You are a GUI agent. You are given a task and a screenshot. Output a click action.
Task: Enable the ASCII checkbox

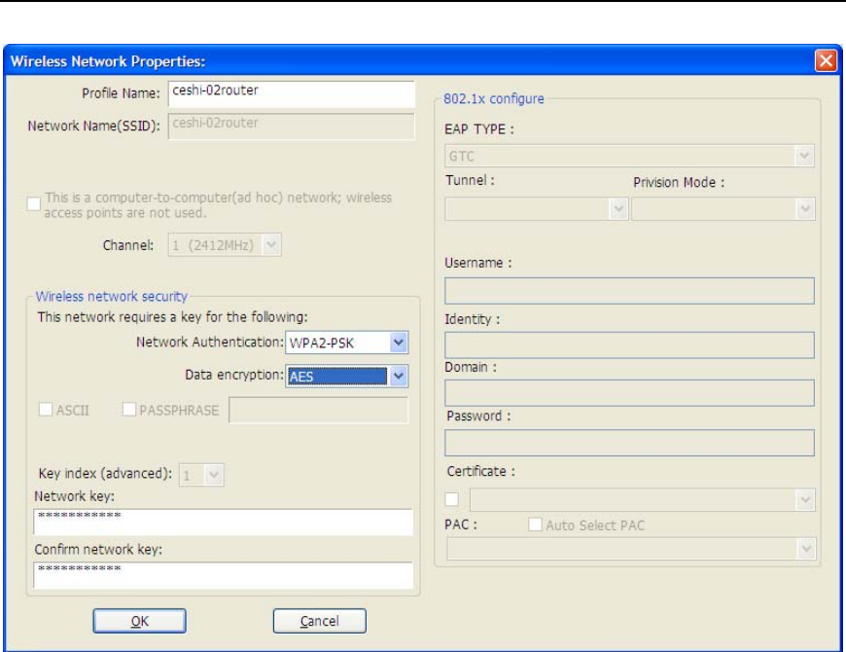click(46, 410)
